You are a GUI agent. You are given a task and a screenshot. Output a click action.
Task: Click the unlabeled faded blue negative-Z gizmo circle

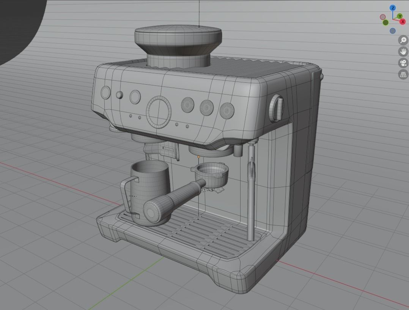point(393,31)
